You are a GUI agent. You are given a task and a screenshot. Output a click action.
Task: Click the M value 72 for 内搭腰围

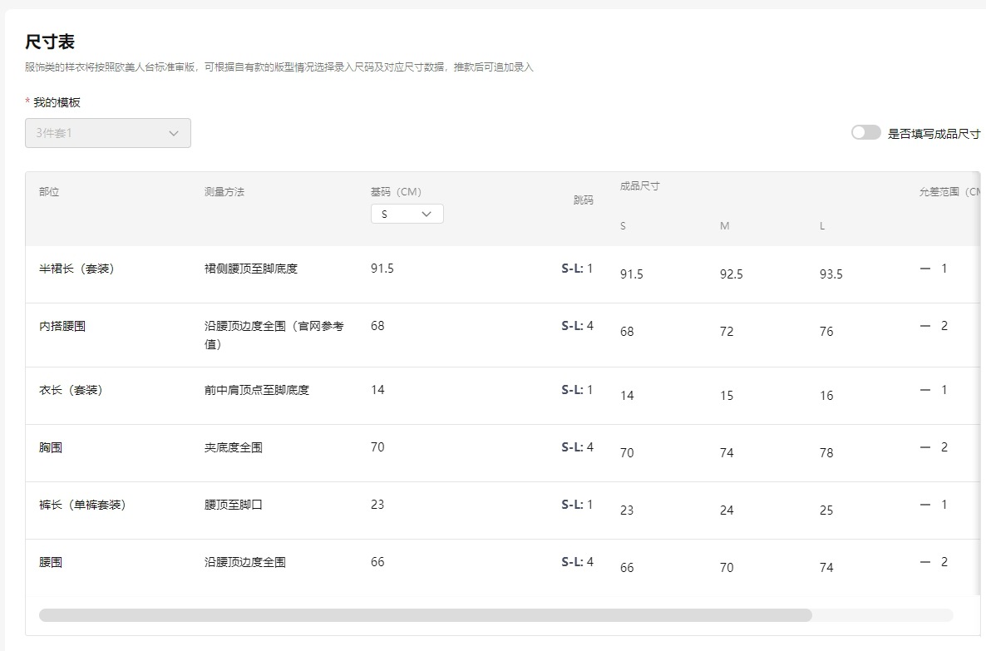click(727, 332)
